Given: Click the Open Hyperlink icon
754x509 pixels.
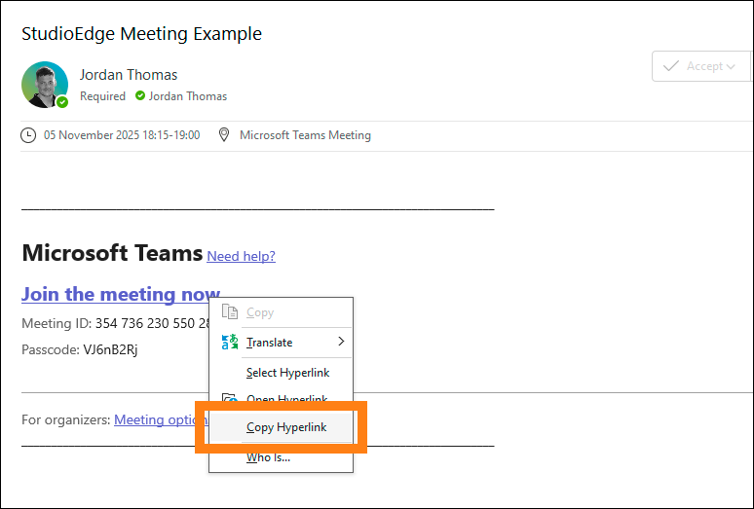Looking at the screenshot, I should click(230, 398).
